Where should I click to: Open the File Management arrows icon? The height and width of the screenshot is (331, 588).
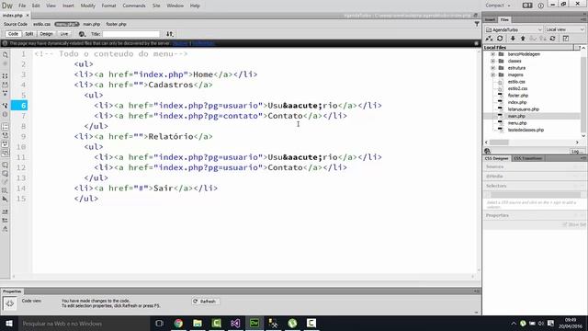(x=170, y=34)
